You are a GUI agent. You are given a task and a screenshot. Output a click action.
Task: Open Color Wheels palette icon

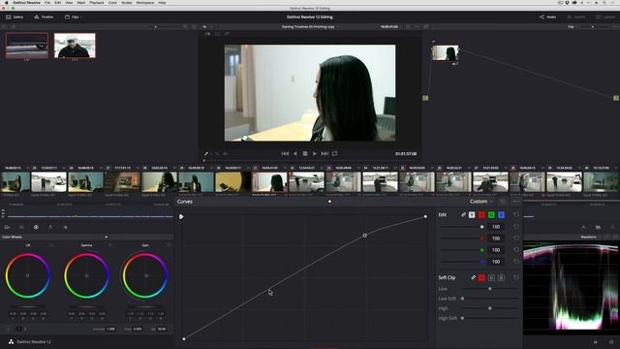point(36,228)
